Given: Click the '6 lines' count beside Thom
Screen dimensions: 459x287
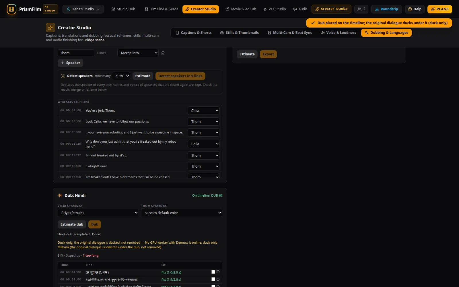Looking at the screenshot, I should coord(101,53).
